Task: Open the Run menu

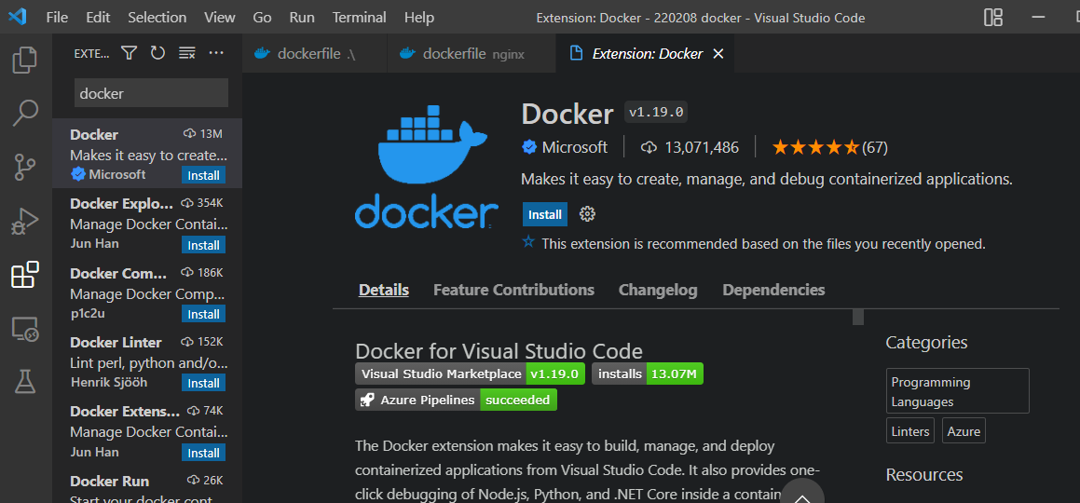Action: click(x=302, y=17)
